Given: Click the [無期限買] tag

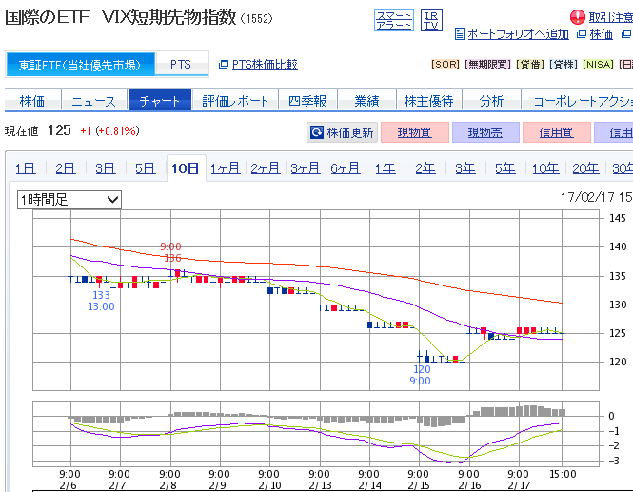Looking at the screenshot, I should pos(488,64).
